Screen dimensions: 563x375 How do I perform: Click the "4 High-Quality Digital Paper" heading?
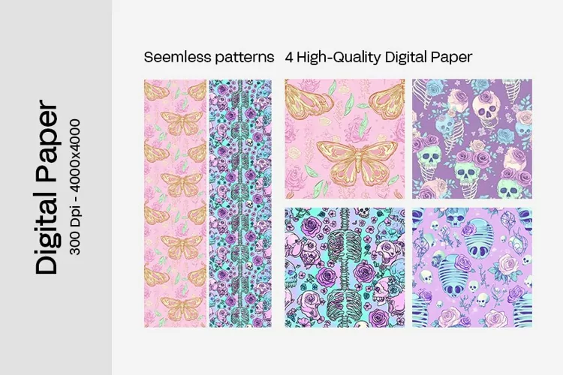(378, 57)
